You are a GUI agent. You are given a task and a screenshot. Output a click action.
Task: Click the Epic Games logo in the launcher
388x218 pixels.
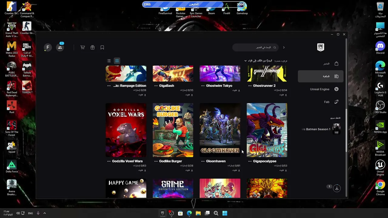[320, 47]
